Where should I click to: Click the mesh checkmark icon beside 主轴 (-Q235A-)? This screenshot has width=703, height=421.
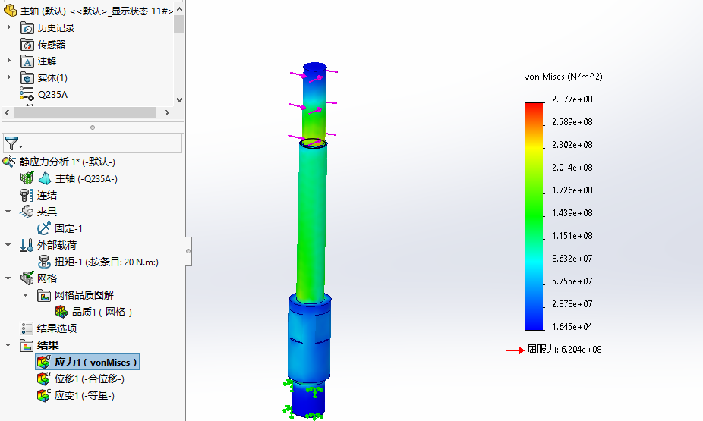27,178
